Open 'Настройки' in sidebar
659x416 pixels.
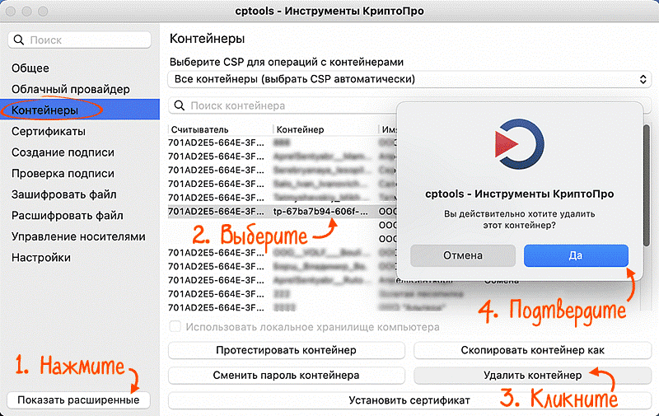coord(41,257)
